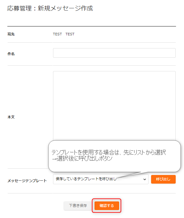Click 新規メッセージ作成 in the page heading

coord(65,8)
